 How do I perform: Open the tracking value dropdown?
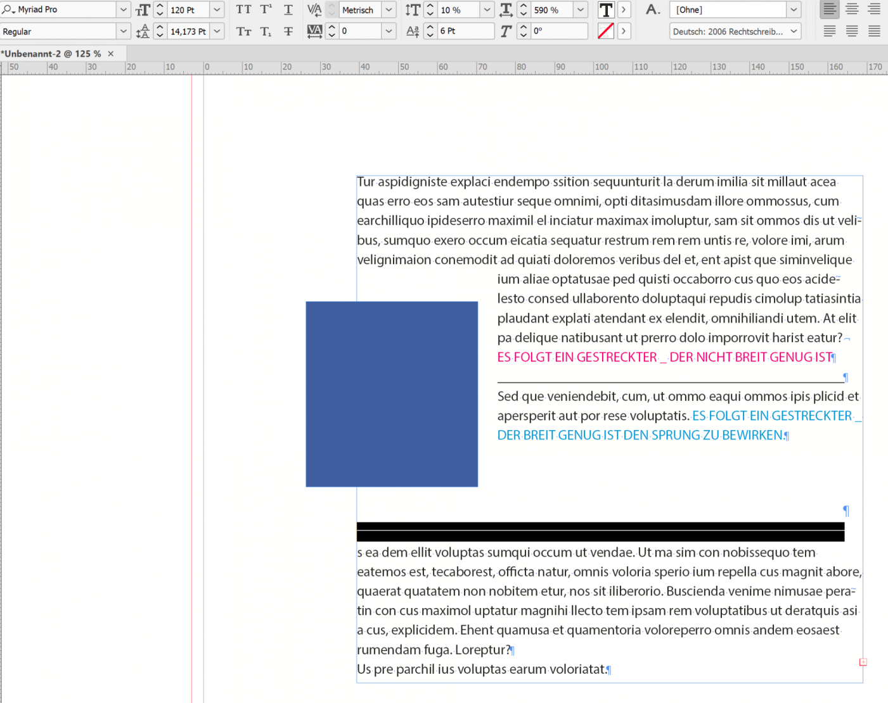click(389, 31)
